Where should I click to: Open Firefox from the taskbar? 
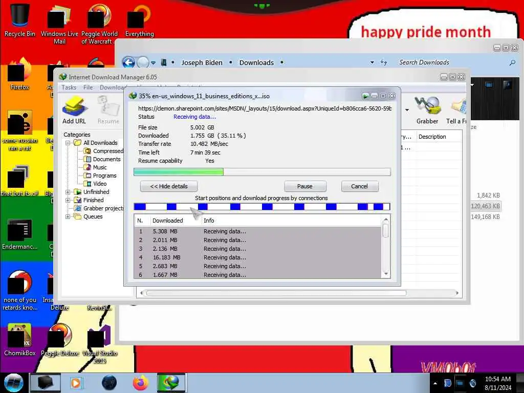pyautogui.click(x=141, y=383)
